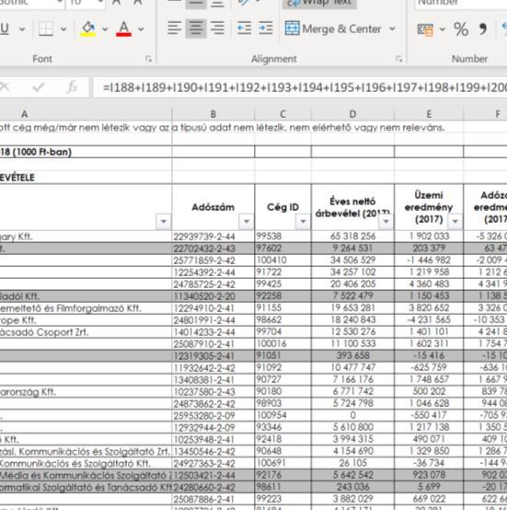Select Cég ID cell 99538
Screen dimensions: 507x510
(x=282, y=237)
